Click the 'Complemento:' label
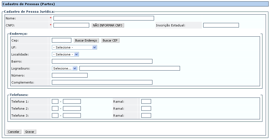This screenshot has height=139, width=270. click(23, 82)
